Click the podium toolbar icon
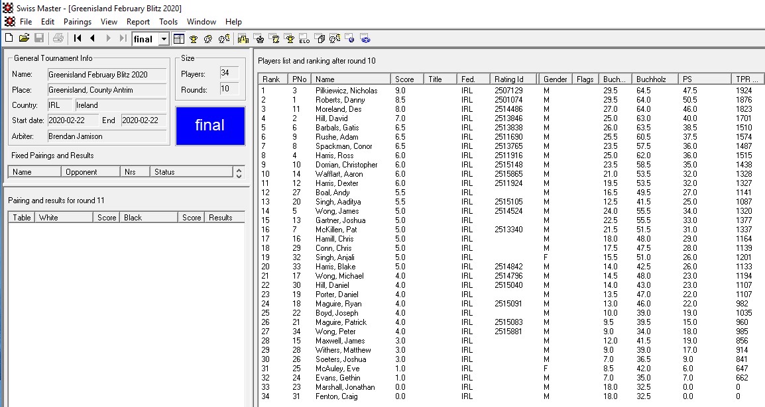Viewport: 765px width, 407px height. click(243, 38)
